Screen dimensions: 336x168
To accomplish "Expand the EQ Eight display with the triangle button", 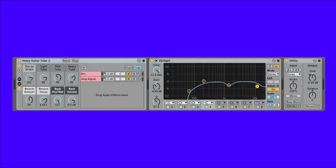I will [x=156, y=60].
